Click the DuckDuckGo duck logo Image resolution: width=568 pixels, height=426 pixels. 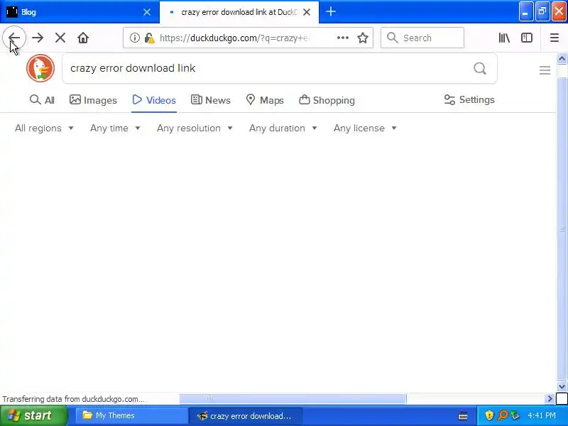point(40,68)
